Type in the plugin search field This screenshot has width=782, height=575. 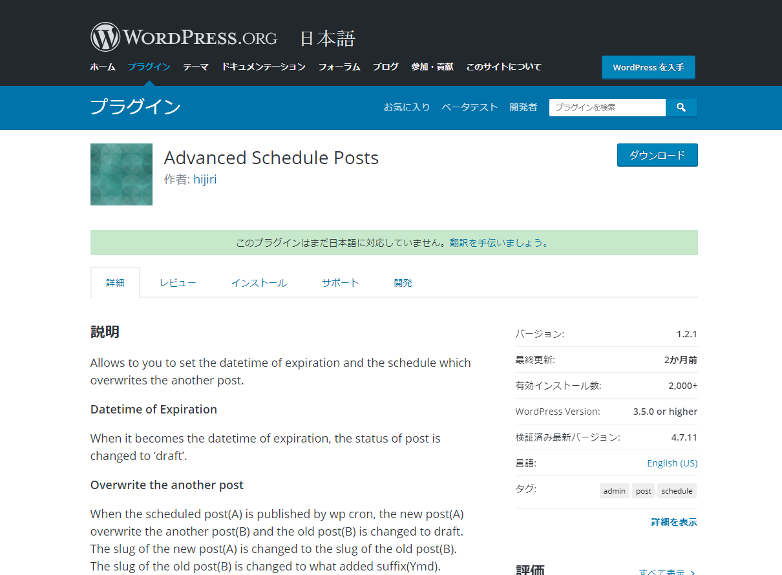pos(607,107)
